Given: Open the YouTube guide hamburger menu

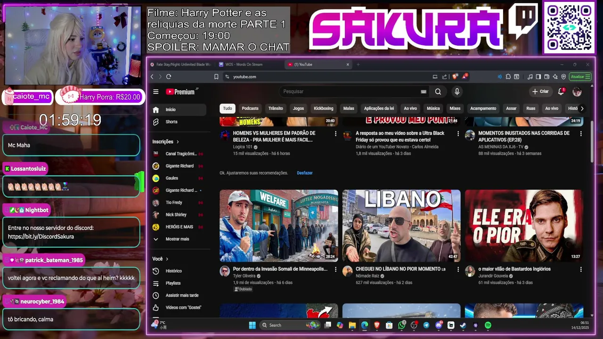Looking at the screenshot, I should point(156,92).
